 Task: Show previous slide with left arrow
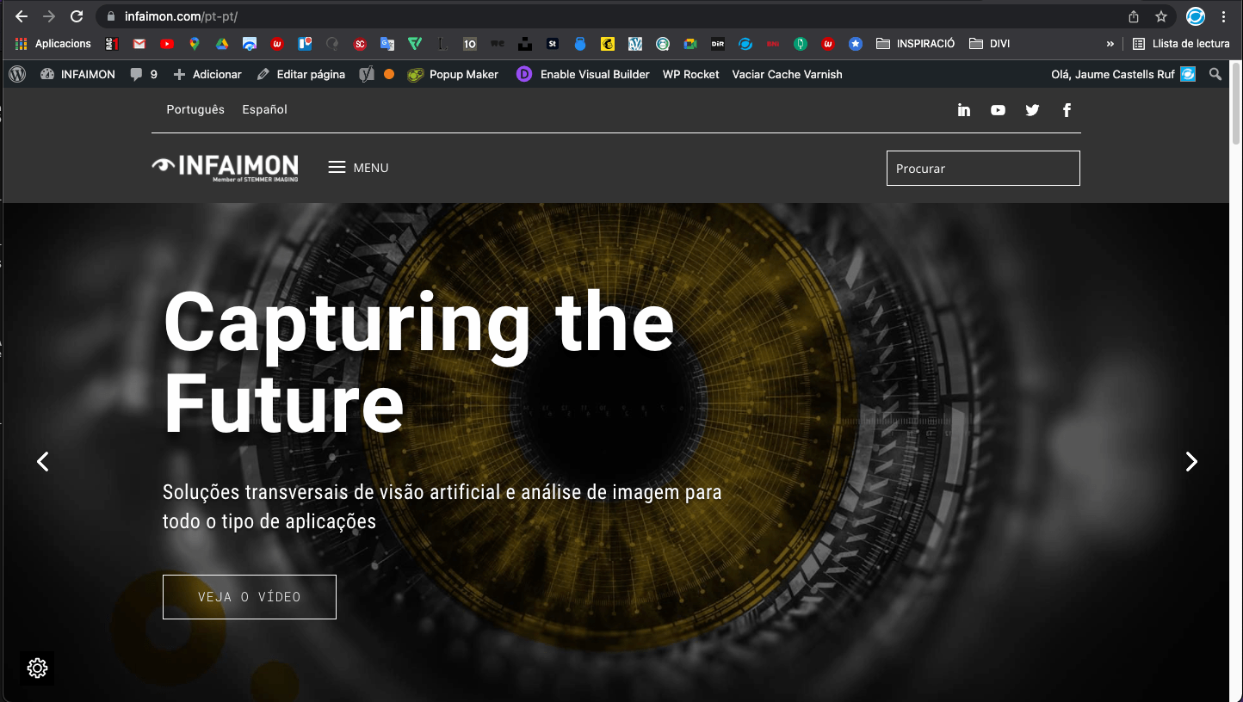click(x=42, y=462)
